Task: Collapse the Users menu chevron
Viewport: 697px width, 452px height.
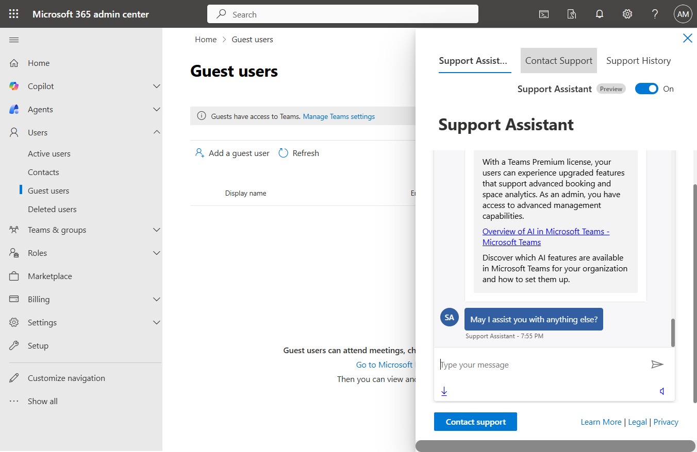Action: 157,132
